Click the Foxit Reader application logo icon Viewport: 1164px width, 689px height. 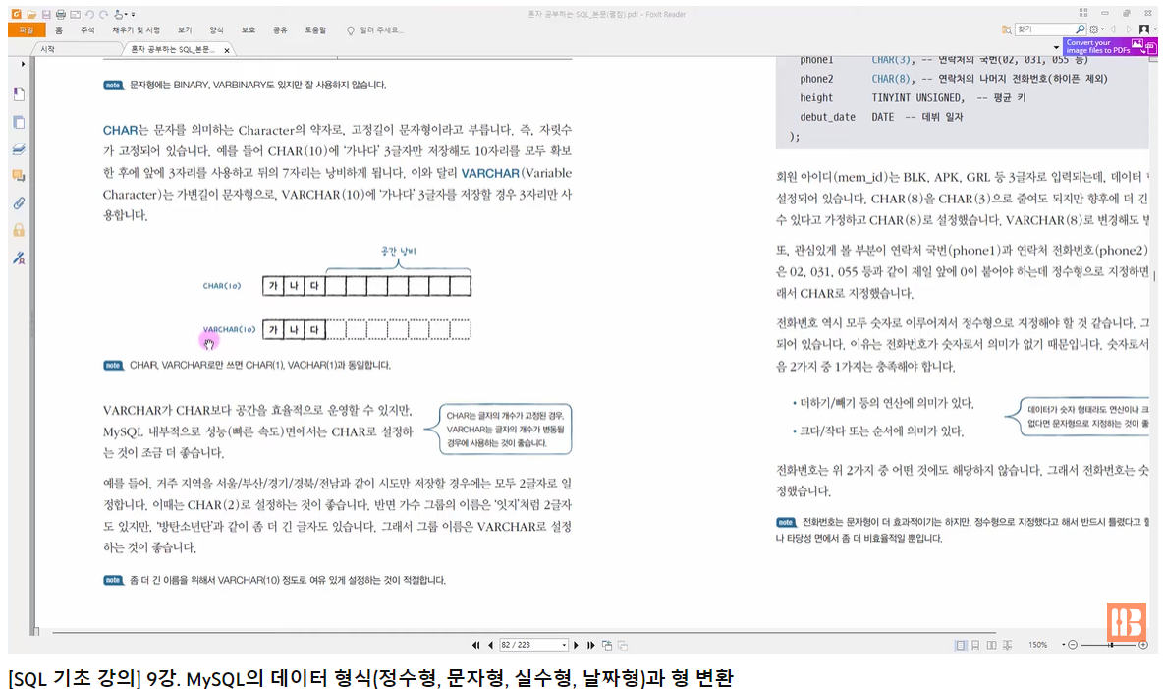pyautogui.click(x=16, y=14)
